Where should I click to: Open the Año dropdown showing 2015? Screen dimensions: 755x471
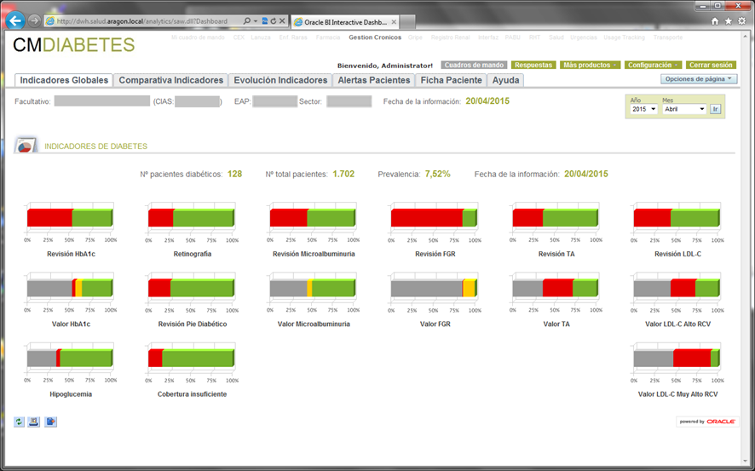coord(643,109)
